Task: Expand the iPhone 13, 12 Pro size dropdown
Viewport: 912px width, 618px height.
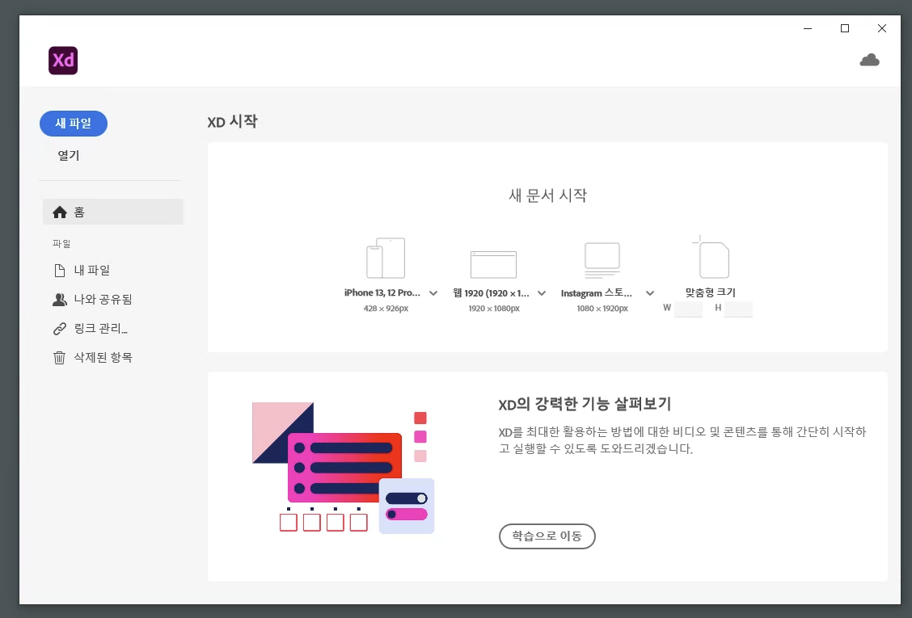Action: [433, 293]
